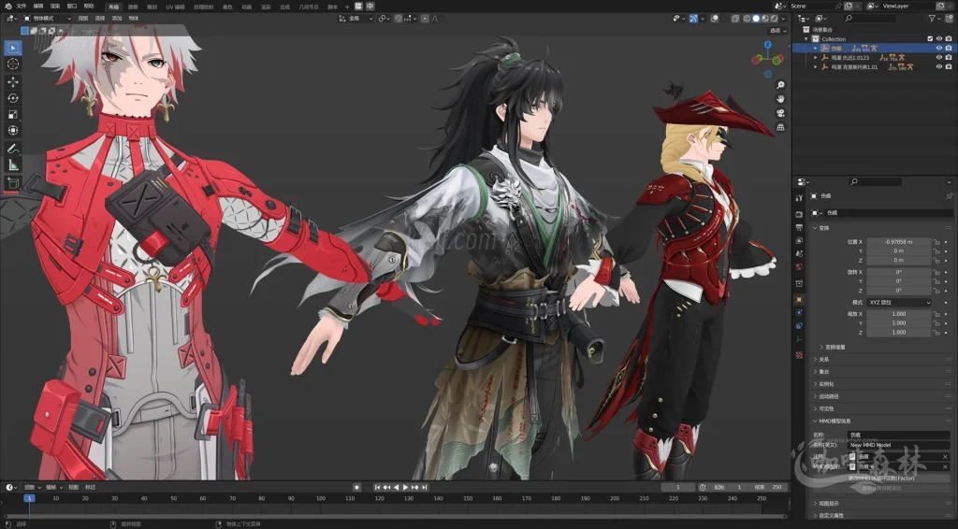Open the viewport shading options arrow
This screenshot has height=529, width=958.
tap(783, 19)
